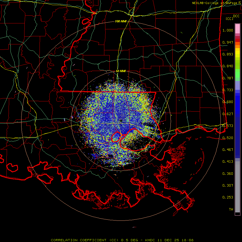Click the 0.627 scale value
This screenshot has width=242, height=242.
tap(228, 114)
